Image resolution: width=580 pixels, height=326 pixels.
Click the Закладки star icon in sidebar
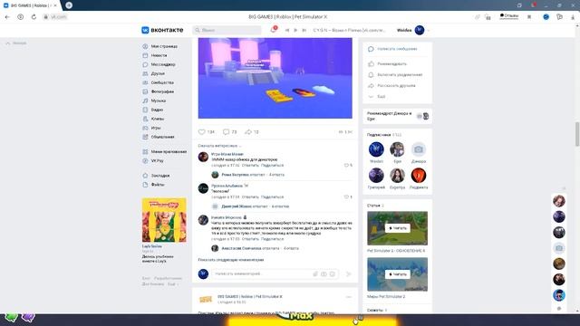(x=145, y=176)
